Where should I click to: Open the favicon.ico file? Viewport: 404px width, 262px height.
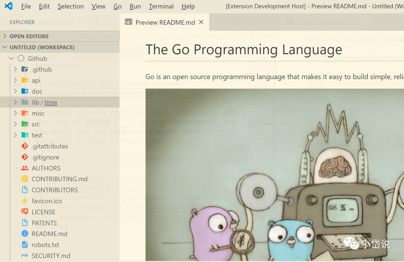point(47,201)
